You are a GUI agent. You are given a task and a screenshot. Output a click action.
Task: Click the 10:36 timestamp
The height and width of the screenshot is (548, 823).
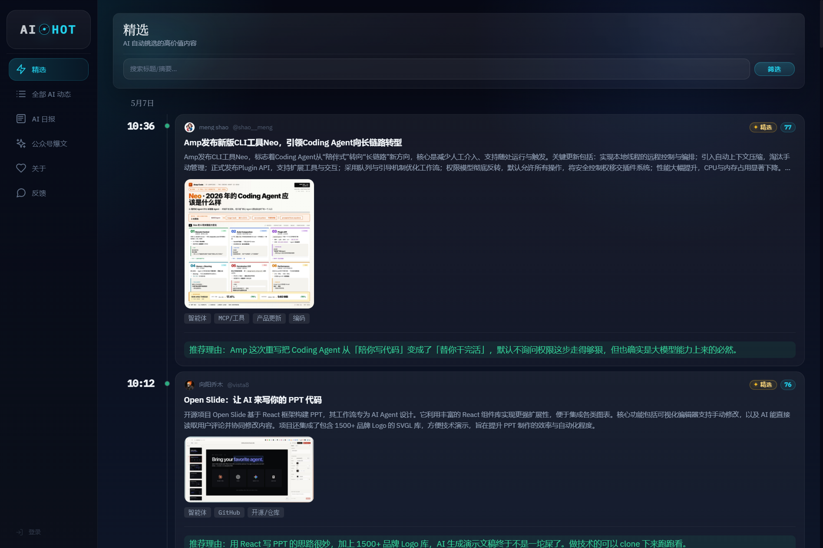[x=141, y=126]
